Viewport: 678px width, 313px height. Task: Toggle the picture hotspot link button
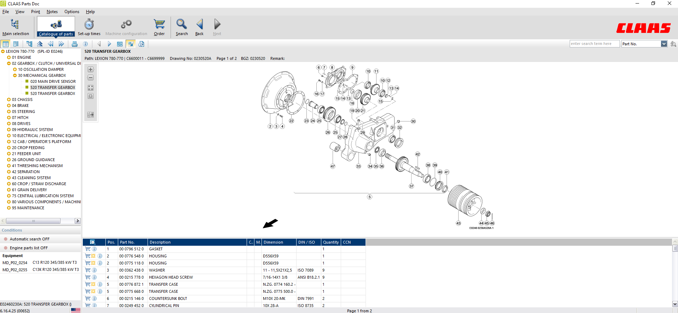click(x=131, y=44)
